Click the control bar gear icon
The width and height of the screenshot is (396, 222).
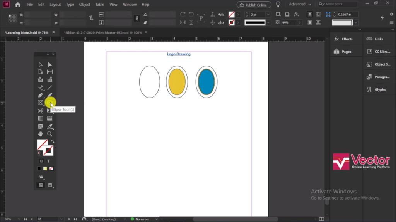[x=391, y=14]
